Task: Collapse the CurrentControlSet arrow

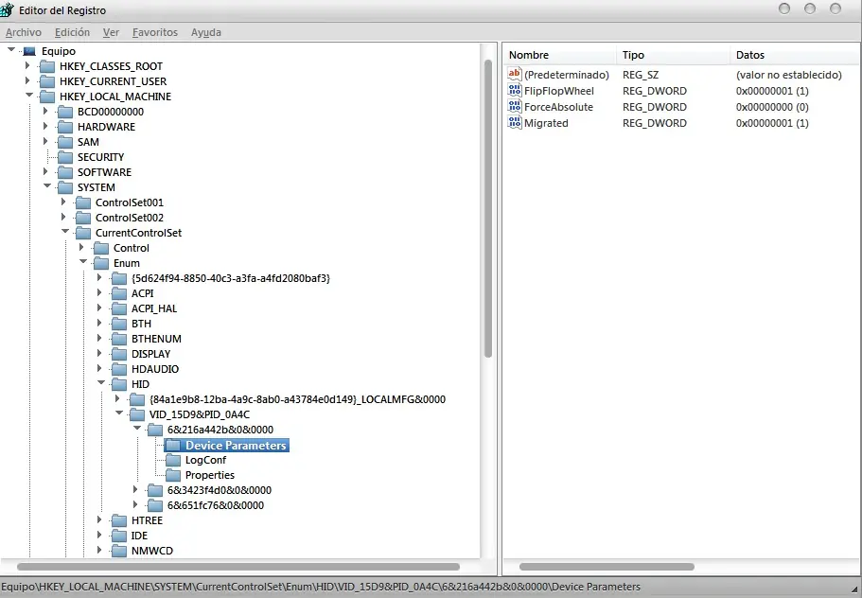Action: click(65, 232)
